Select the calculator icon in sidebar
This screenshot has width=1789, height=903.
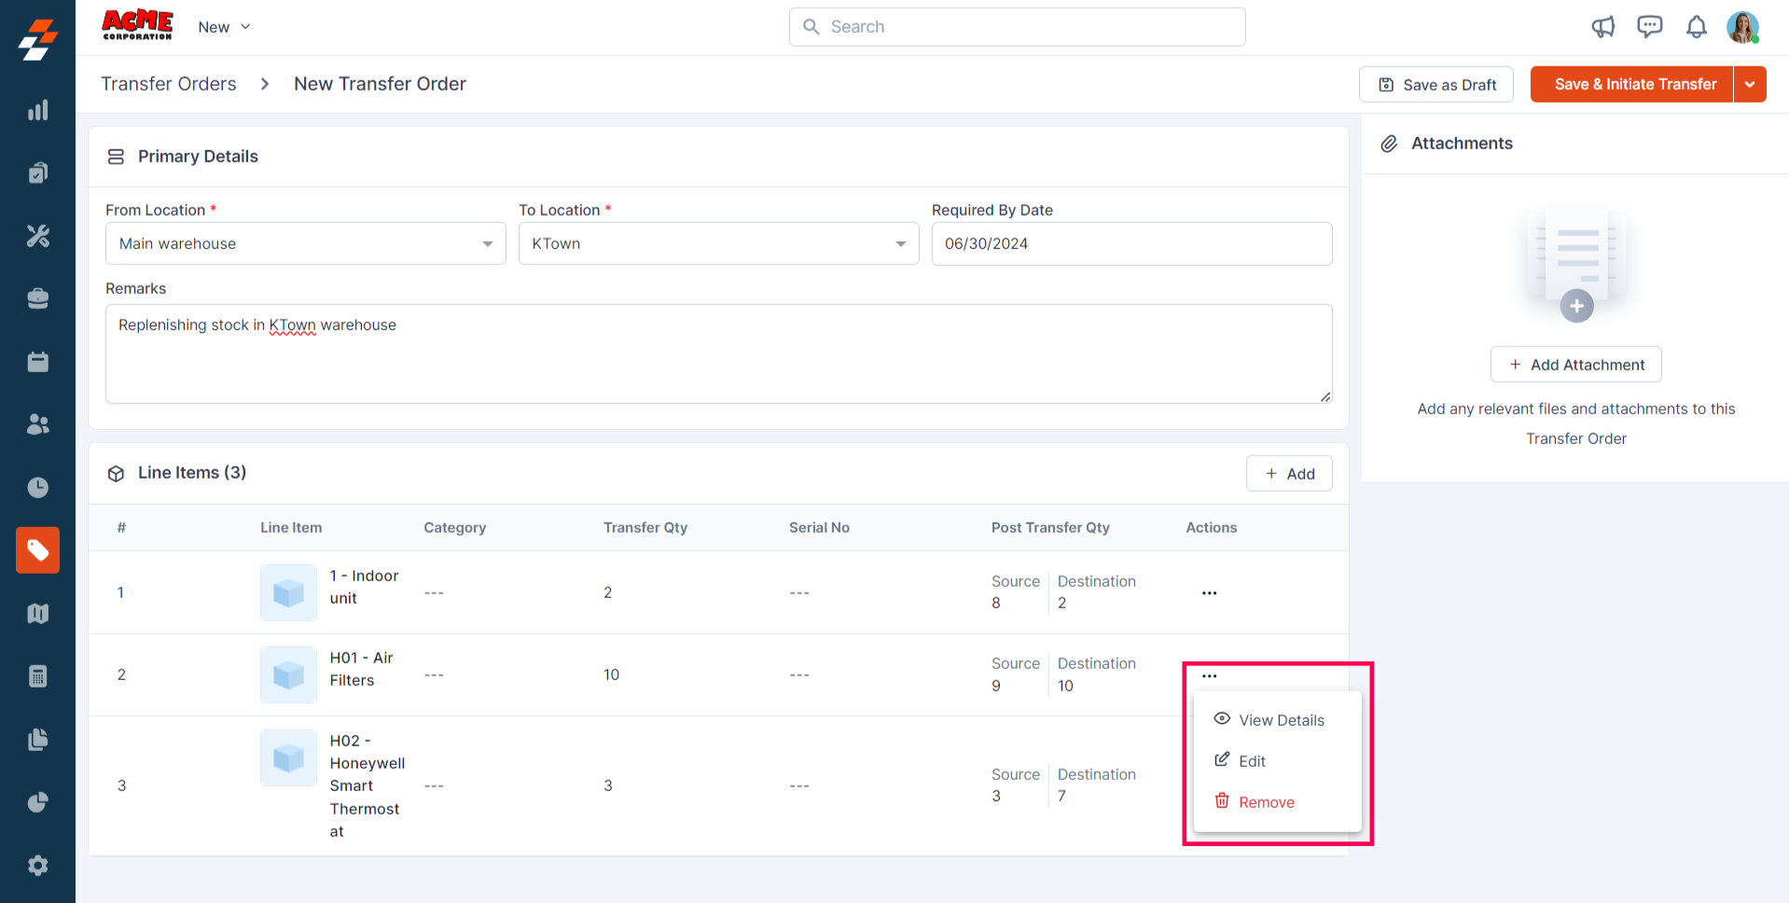(37, 676)
